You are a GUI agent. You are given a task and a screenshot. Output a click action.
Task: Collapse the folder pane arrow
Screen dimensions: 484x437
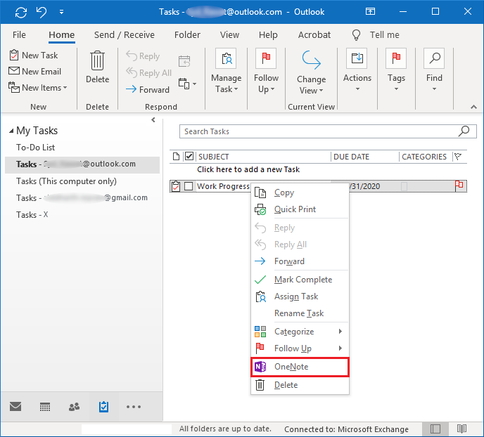coord(153,120)
